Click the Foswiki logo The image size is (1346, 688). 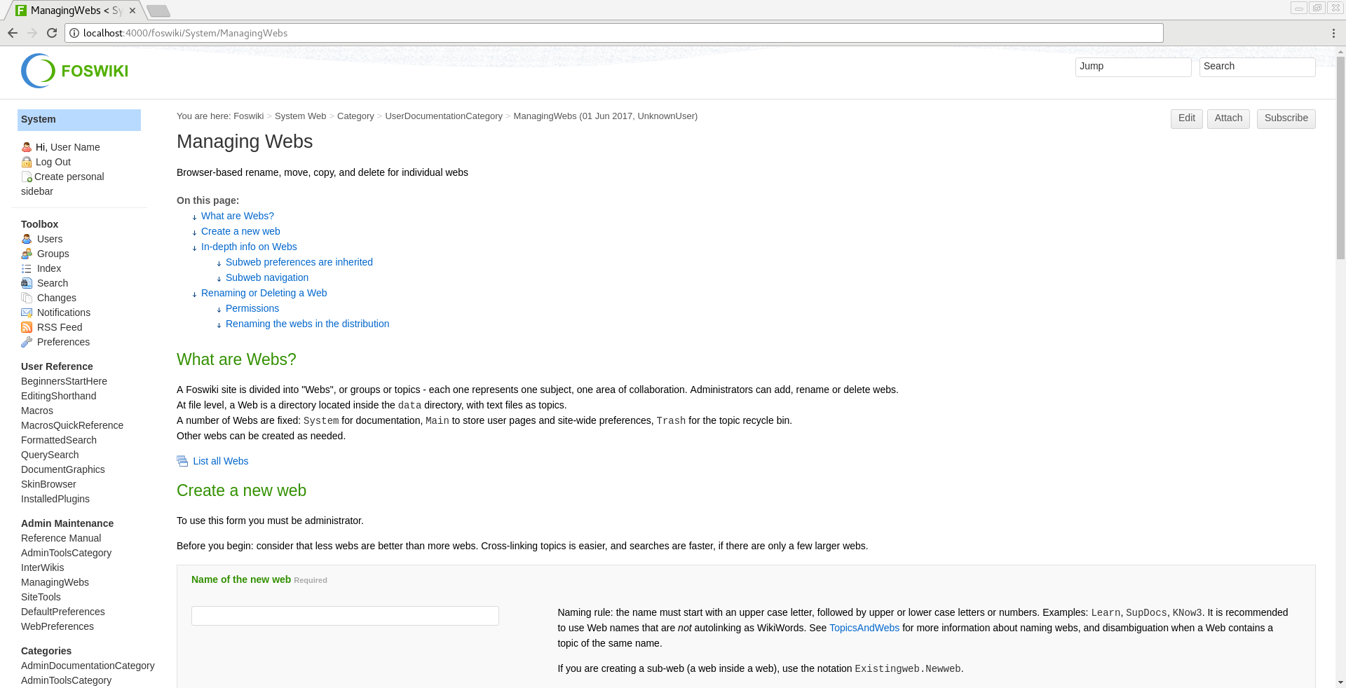[x=74, y=71]
